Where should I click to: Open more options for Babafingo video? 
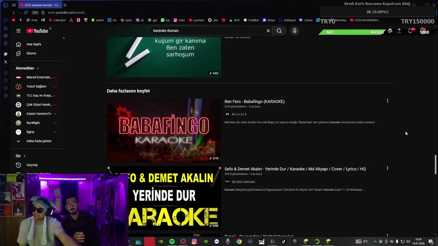pos(387,101)
